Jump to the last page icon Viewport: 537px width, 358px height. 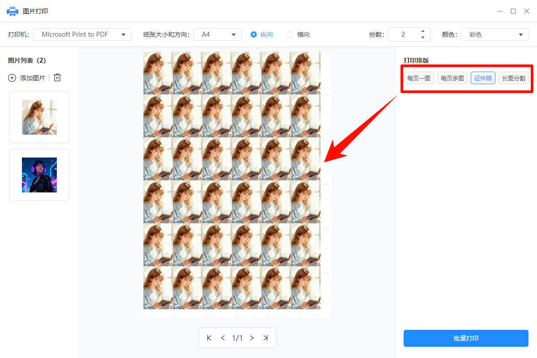click(266, 338)
